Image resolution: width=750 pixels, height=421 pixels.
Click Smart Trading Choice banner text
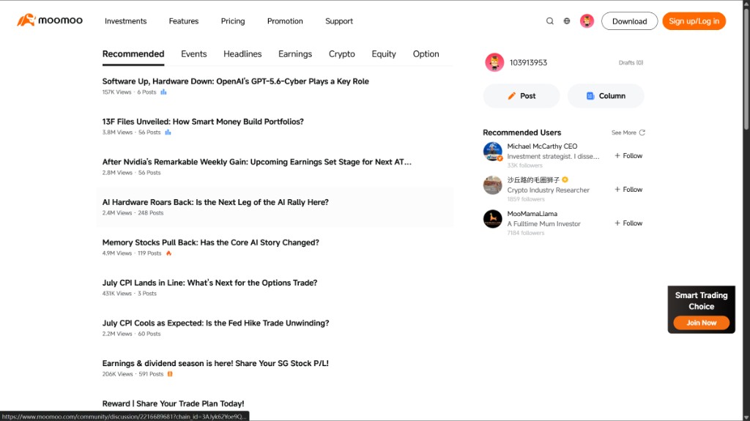coord(701,301)
